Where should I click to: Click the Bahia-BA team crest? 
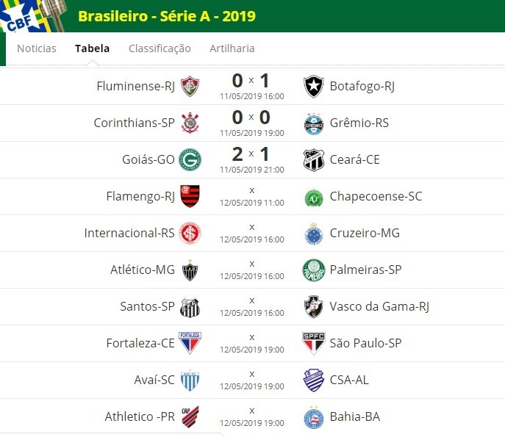click(x=314, y=417)
